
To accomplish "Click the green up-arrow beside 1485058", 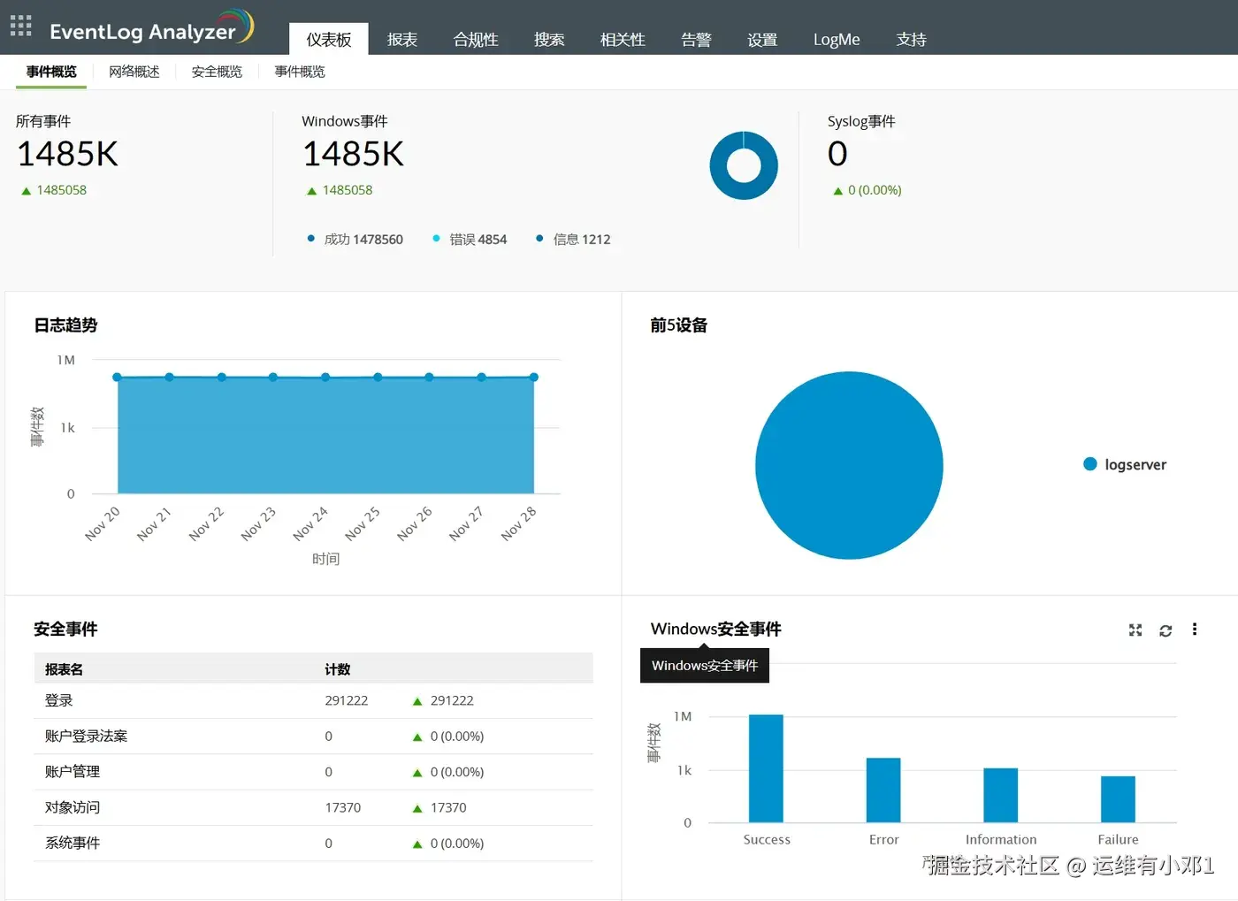I will [x=26, y=189].
